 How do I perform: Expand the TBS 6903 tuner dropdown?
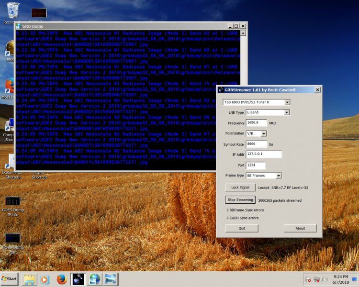click(287, 102)
